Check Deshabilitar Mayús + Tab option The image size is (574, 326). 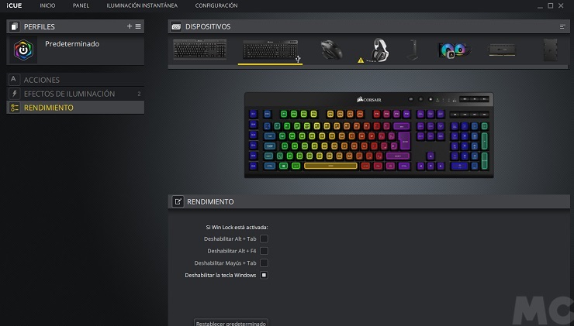264,263
